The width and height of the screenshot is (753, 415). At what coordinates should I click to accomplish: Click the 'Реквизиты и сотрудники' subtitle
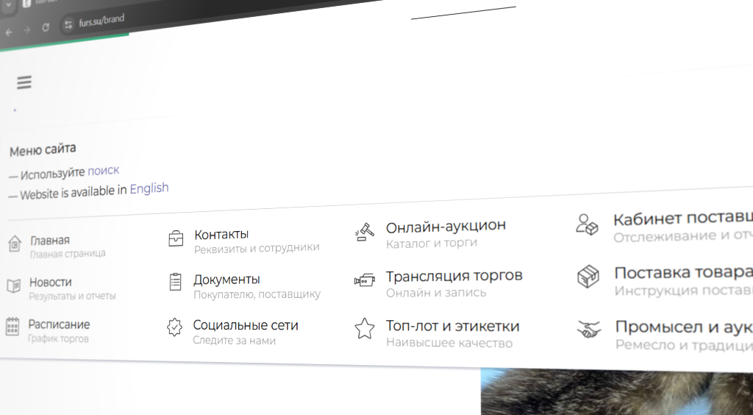257,248
